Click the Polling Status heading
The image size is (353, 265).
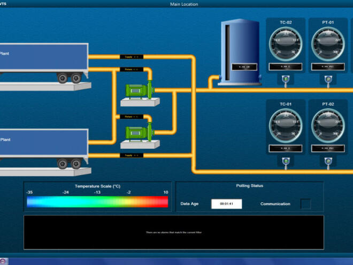click(250, 186)
